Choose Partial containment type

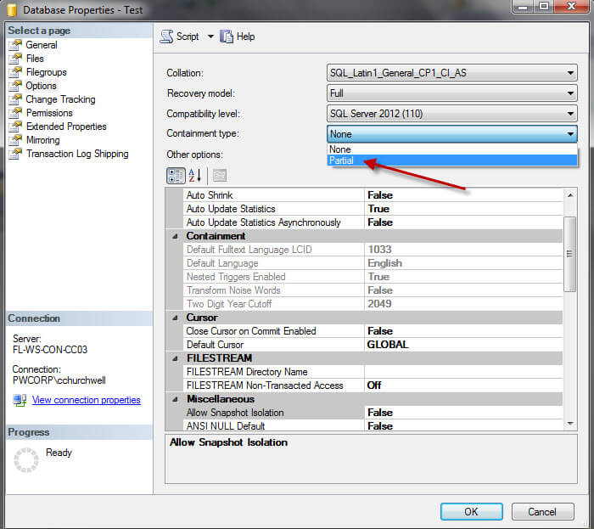tap(343, 160)
